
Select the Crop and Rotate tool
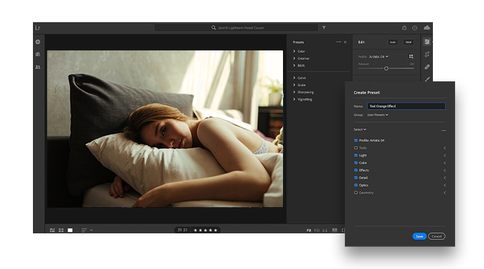click(427, 54)
